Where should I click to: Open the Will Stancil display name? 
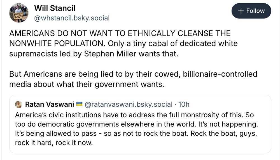[x=55, y=8]
